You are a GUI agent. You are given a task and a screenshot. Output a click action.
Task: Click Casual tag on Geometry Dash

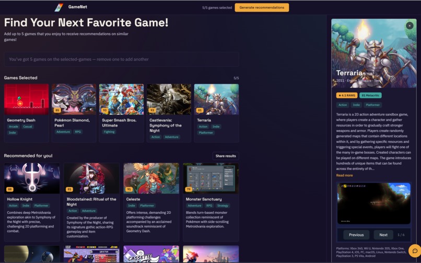pyautogui.click(x=27, y=127)
